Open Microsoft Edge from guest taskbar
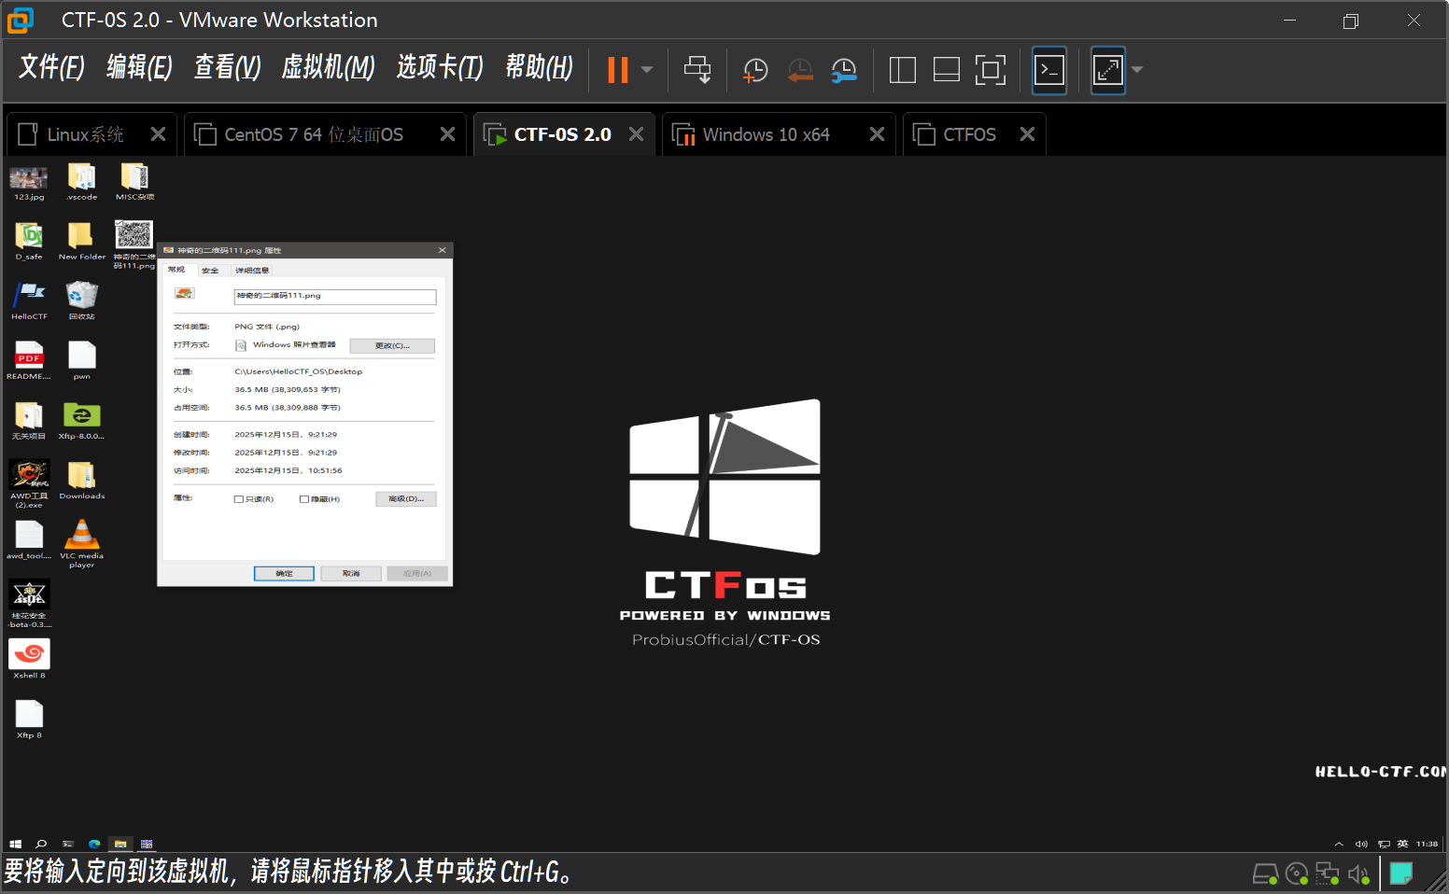This screenshot has width=1449, height=894. click(x=94, y=844)
